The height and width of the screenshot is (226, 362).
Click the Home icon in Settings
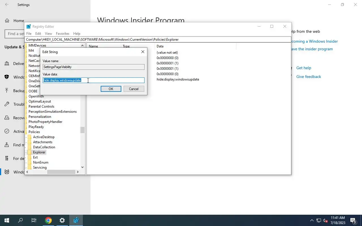coord(7,21)
